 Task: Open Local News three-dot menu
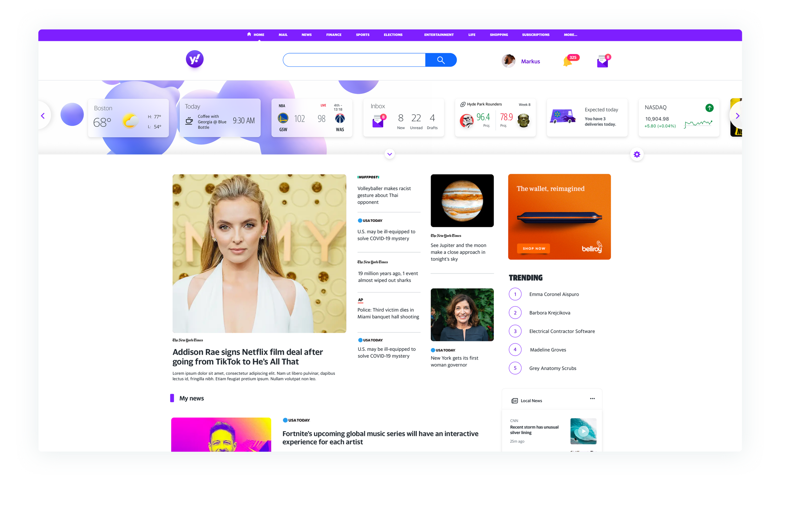[592, 398]
